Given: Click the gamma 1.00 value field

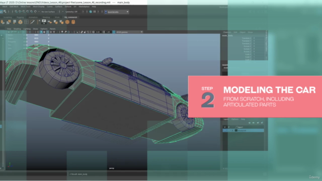Looking at the screenshot, I should pos(108,32).
